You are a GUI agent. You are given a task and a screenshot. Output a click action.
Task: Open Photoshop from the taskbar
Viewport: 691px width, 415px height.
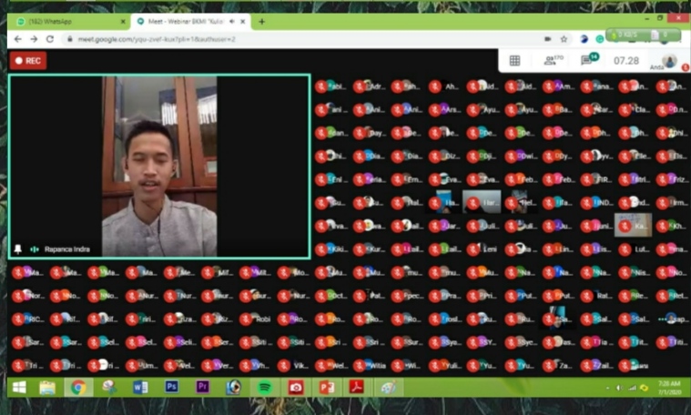click(171, 387)
